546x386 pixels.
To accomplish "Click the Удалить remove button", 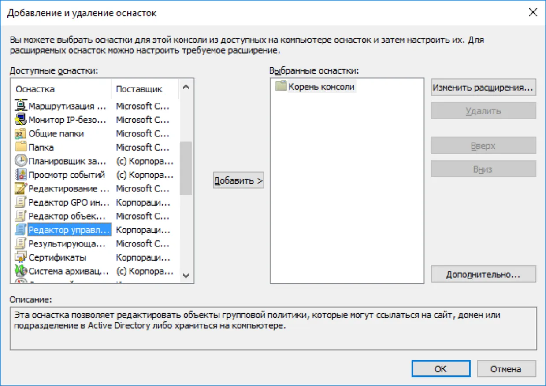I will pos(483,110).
